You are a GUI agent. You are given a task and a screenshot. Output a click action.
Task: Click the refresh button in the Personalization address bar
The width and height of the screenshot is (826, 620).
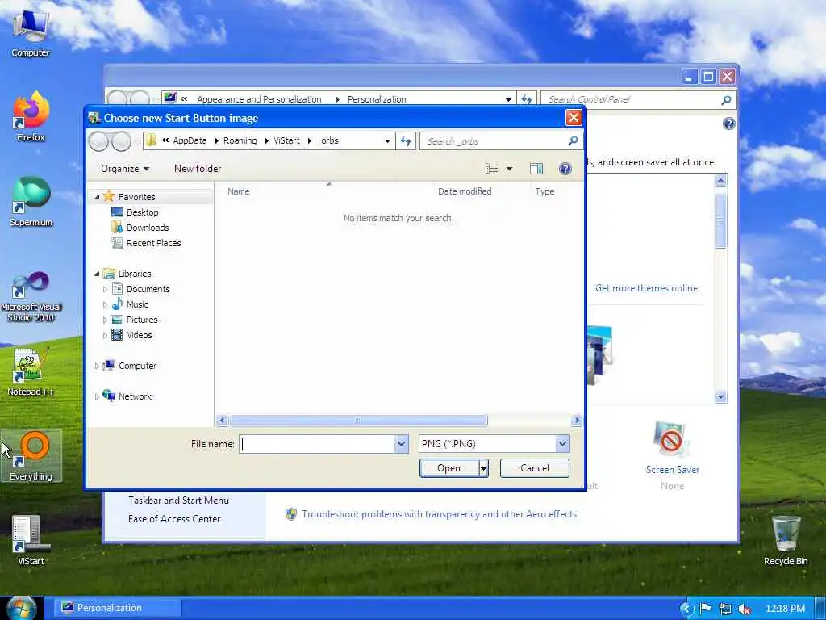[526, 99]
